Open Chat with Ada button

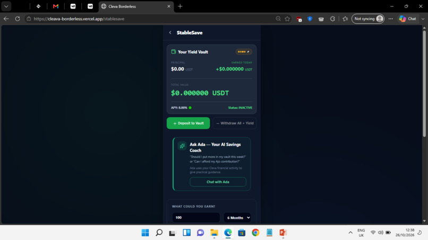(x=218, y=182)
